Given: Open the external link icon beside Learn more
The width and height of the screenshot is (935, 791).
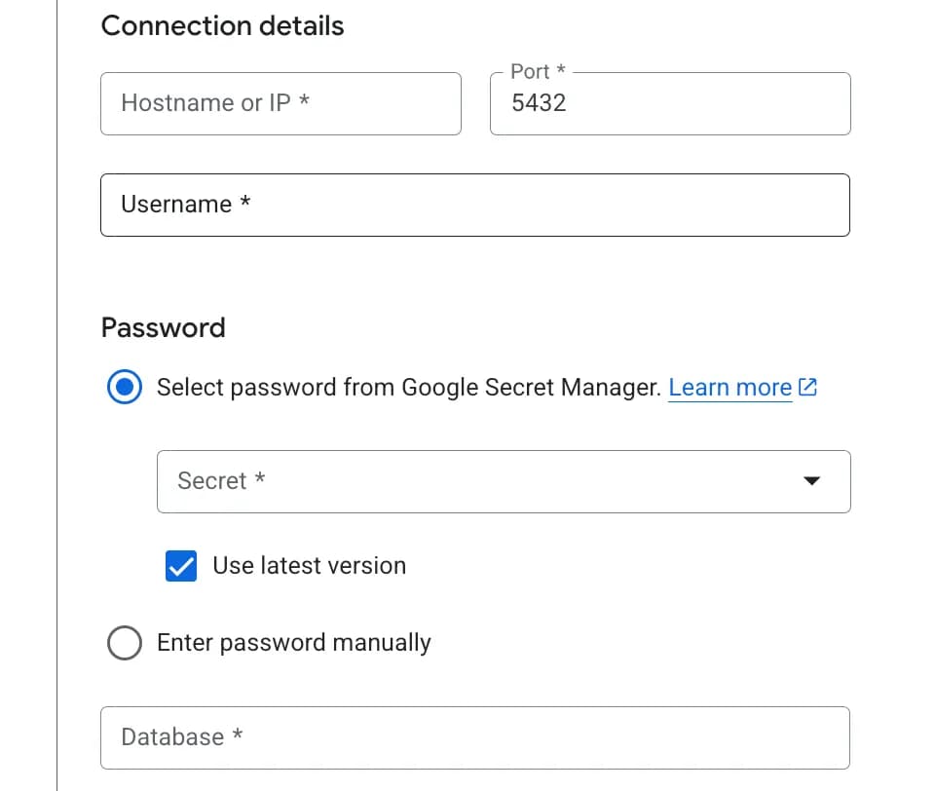Looking at the screenshot, I should [x=807, y=387].
